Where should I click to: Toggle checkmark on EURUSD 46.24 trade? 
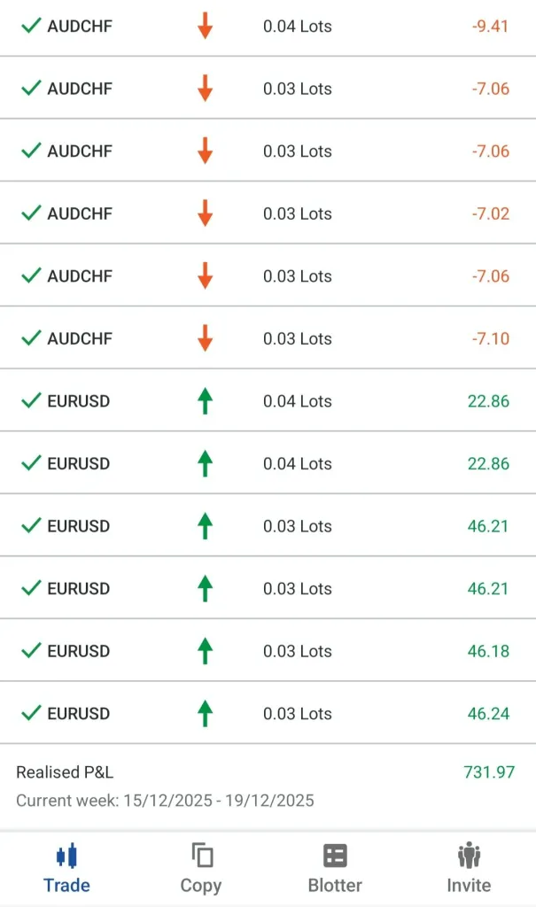click(31, 713)
